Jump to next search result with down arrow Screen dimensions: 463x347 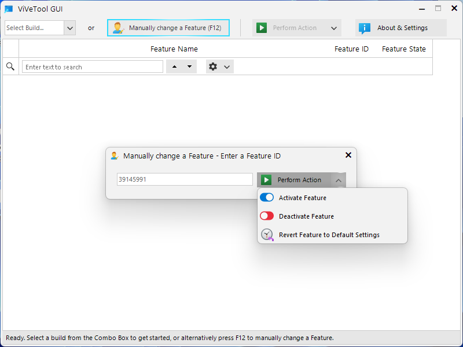coord(190,67)
